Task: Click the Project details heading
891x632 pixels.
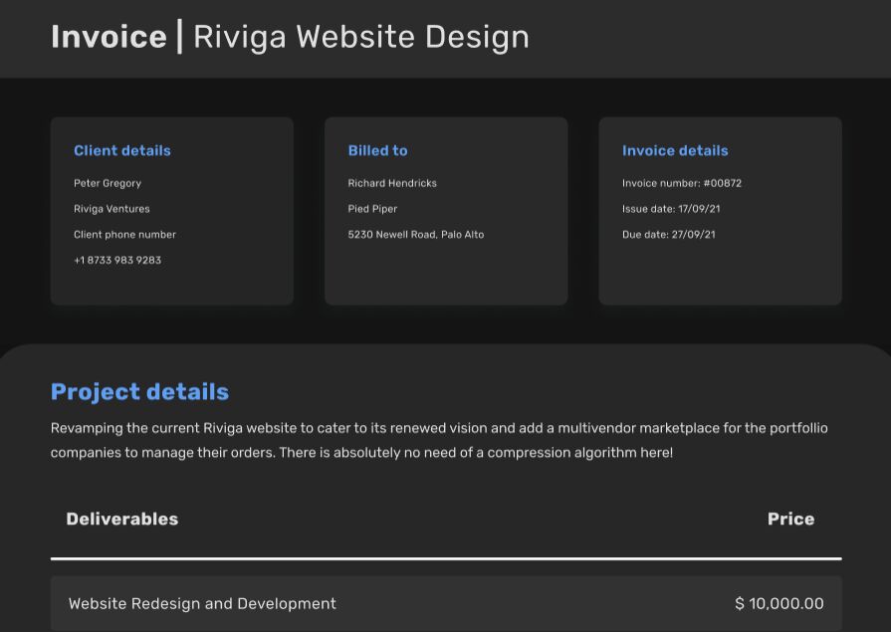Action: coord(139,392)
